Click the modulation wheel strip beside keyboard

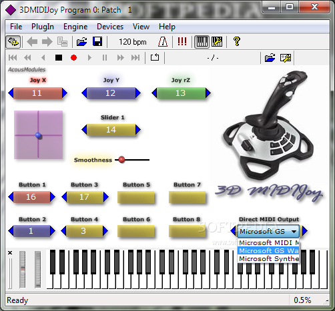coord(37,269)
